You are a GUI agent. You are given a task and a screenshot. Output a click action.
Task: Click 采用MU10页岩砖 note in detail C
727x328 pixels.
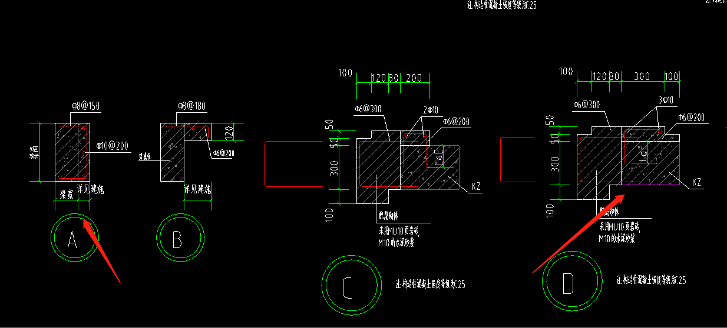pos(398,230)
